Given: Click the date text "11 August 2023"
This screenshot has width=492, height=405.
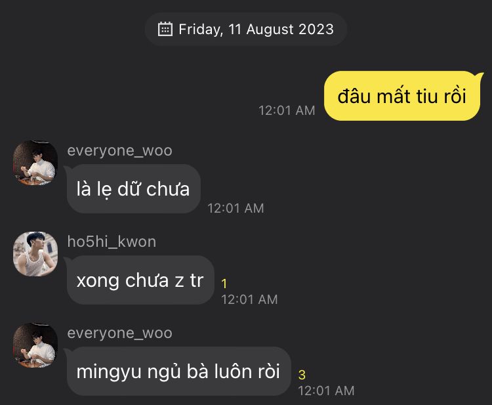Looking at the screenshot, I should coord(281,29).
